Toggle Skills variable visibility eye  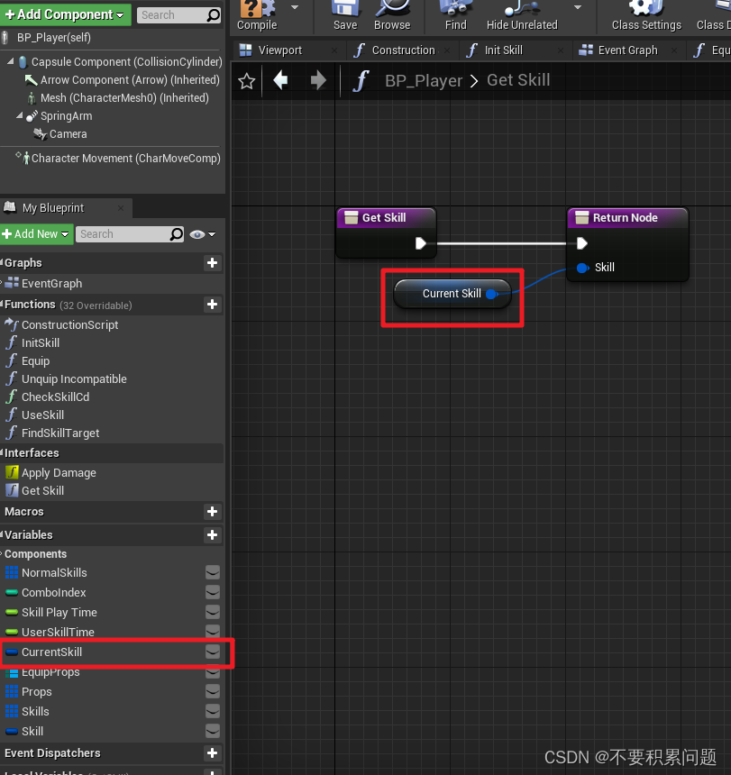213,711
